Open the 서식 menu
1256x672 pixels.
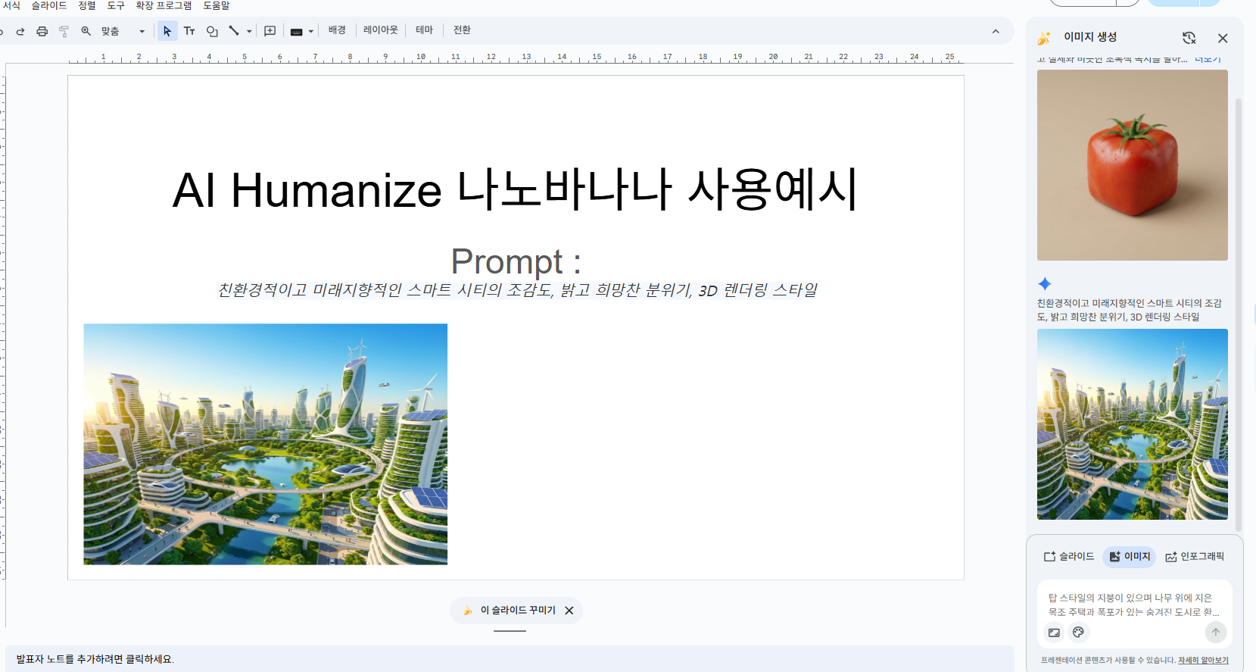point(11,5)
